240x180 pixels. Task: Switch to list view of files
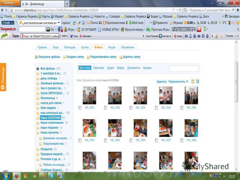(198, 81)
